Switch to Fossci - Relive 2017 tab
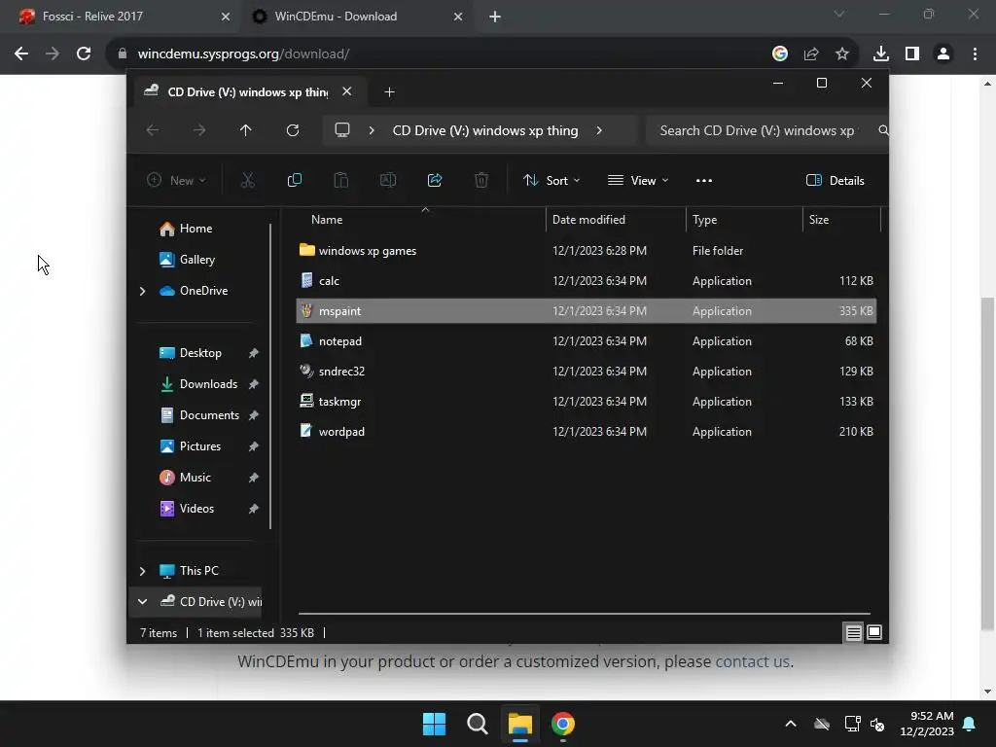996x747 pixels. pos(121,17)
